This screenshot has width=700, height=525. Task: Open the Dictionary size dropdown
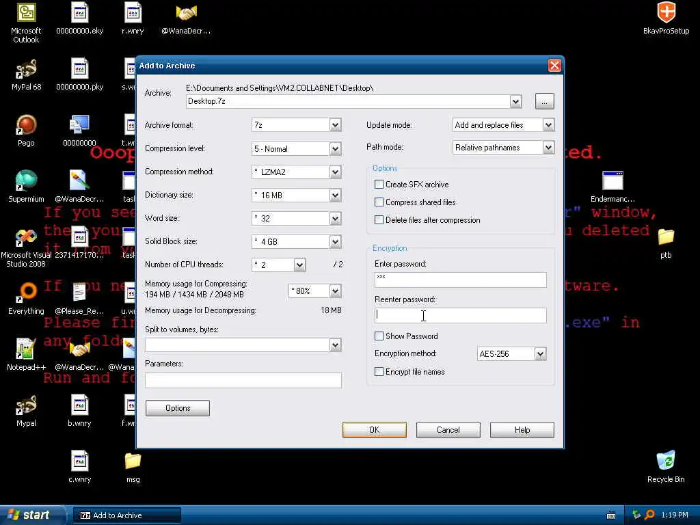point(335,195)
